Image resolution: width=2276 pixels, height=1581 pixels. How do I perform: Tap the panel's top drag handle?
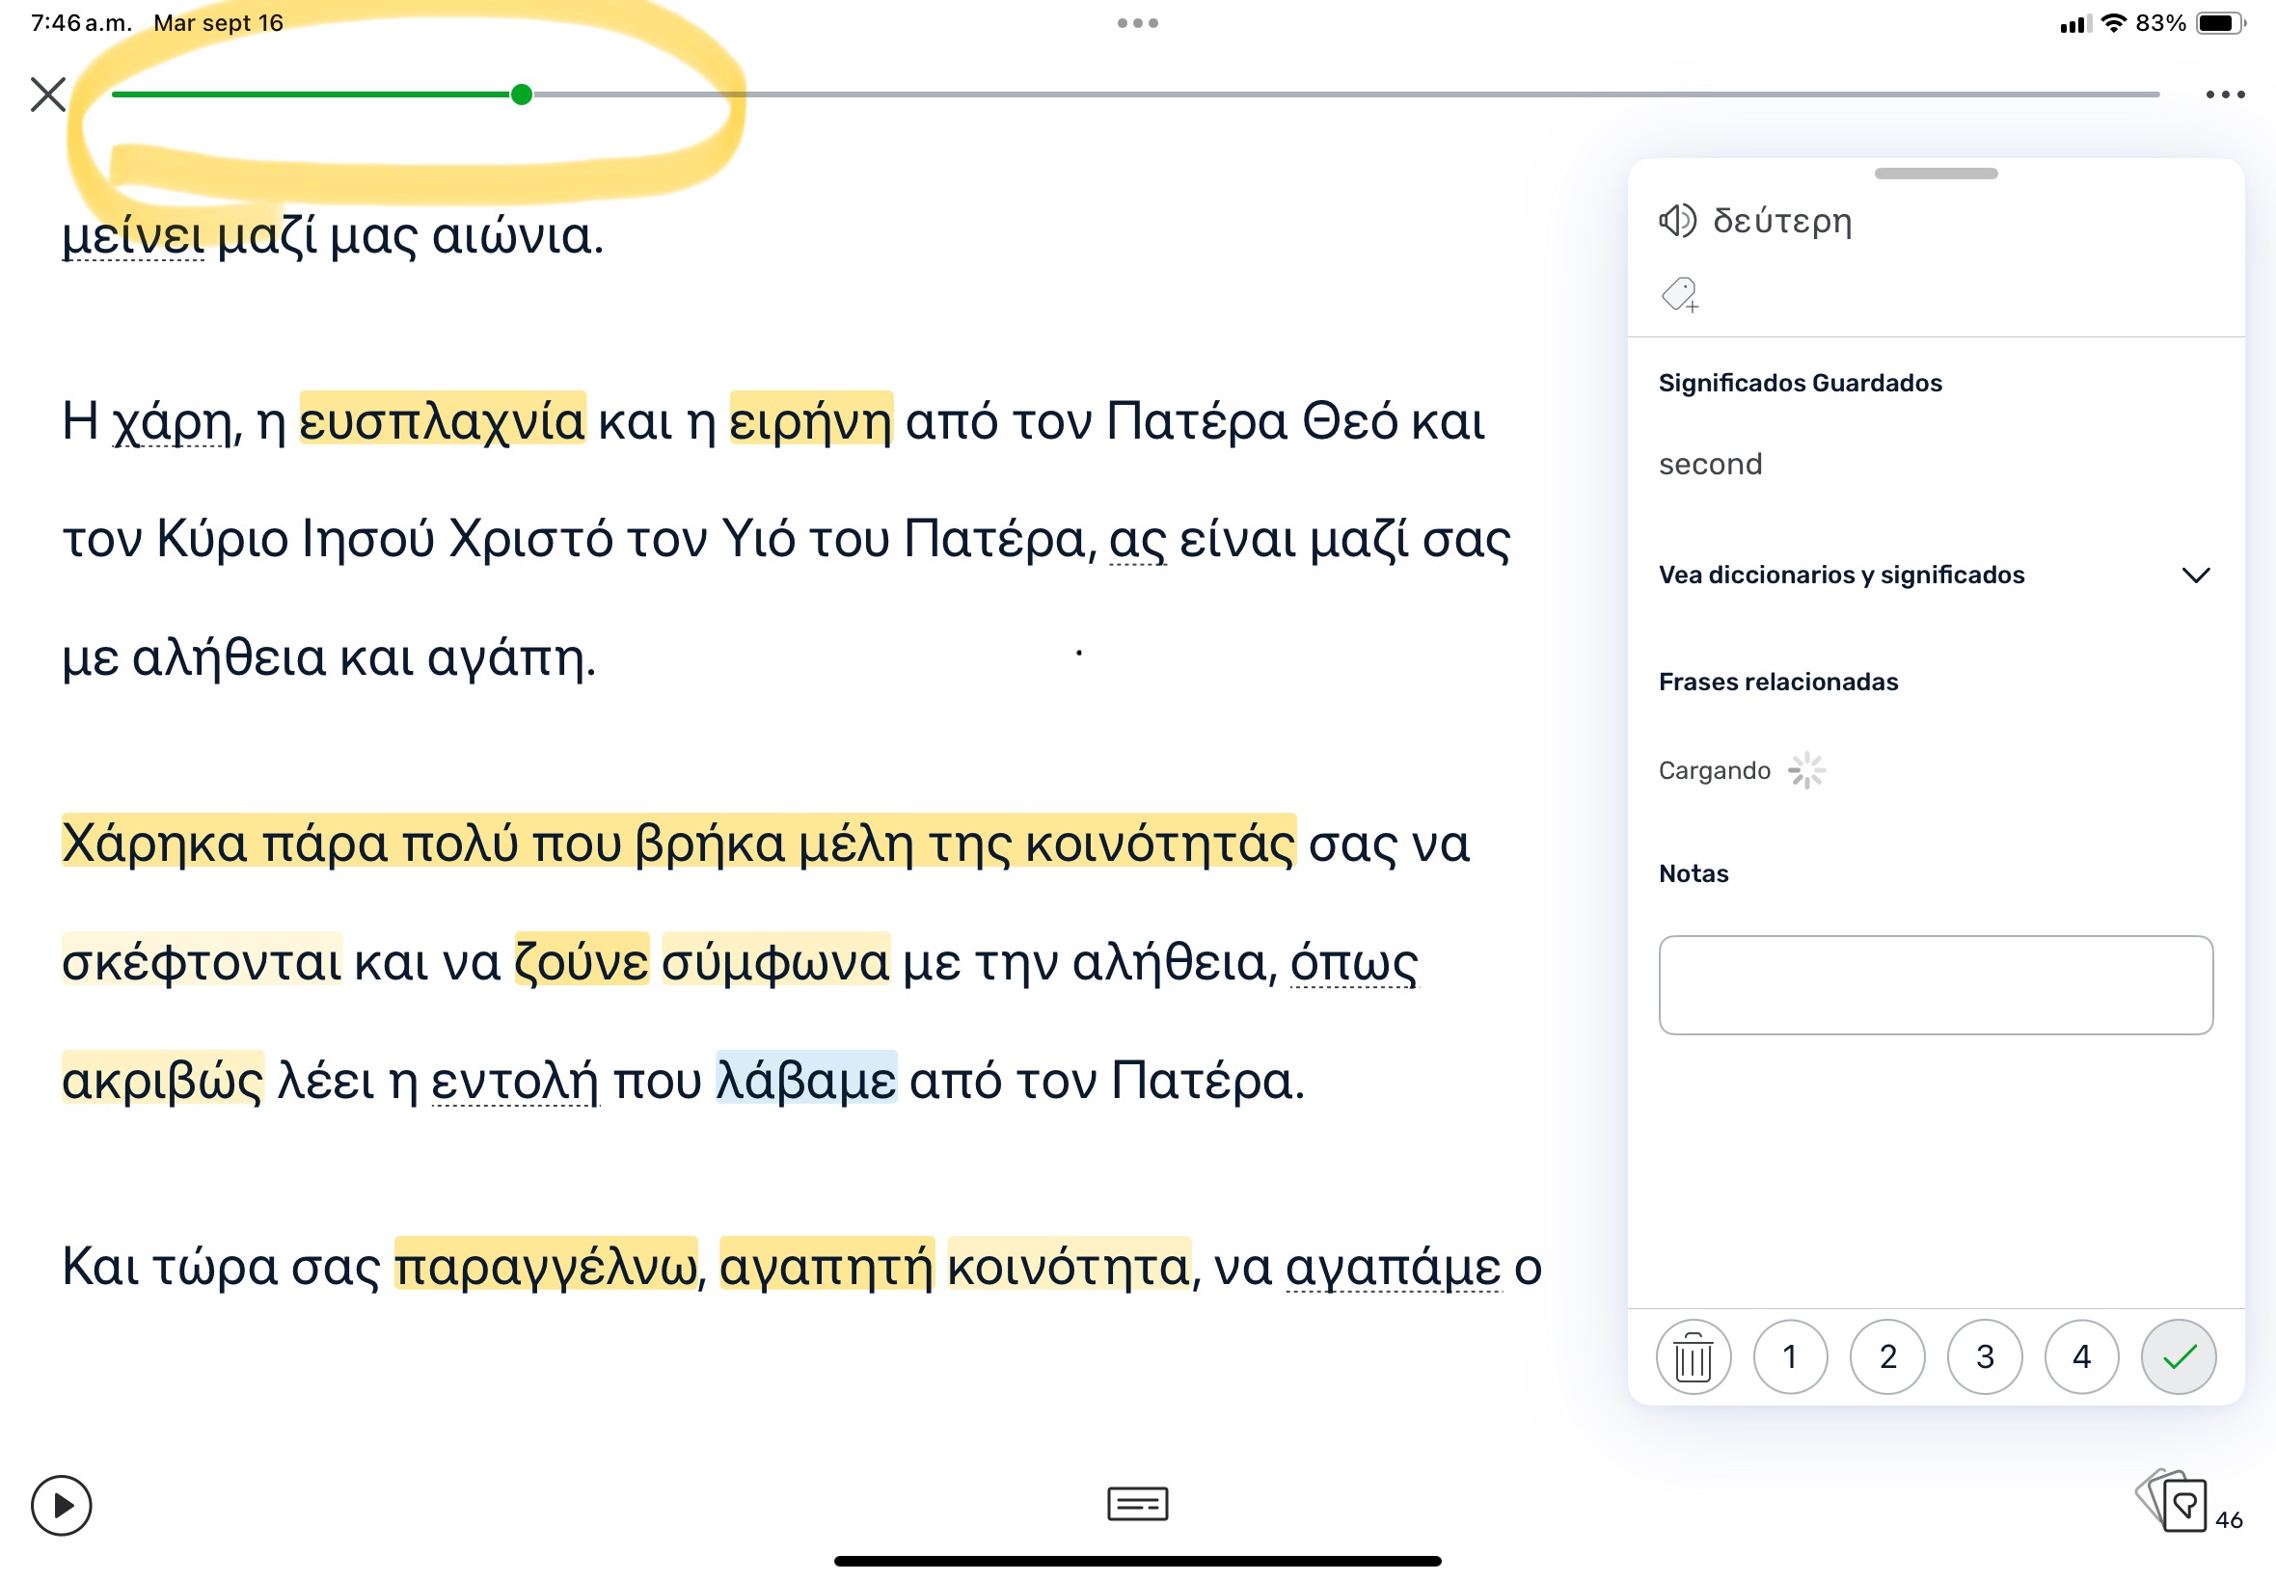(x=1936, y=174)
